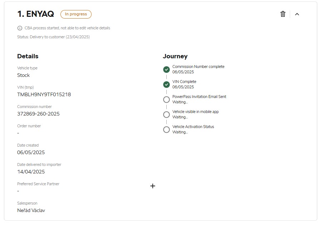Click the Details section heading
This screenshot has height=226, width=323.
[x=28, y=56]
